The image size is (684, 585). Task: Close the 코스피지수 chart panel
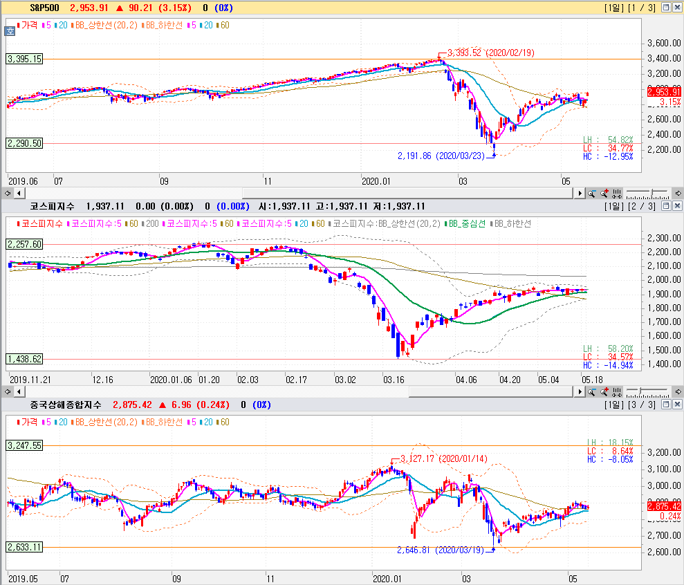pos(677,206)
